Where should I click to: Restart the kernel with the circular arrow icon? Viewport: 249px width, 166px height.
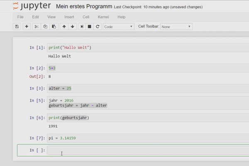click(x=98, y=27)
